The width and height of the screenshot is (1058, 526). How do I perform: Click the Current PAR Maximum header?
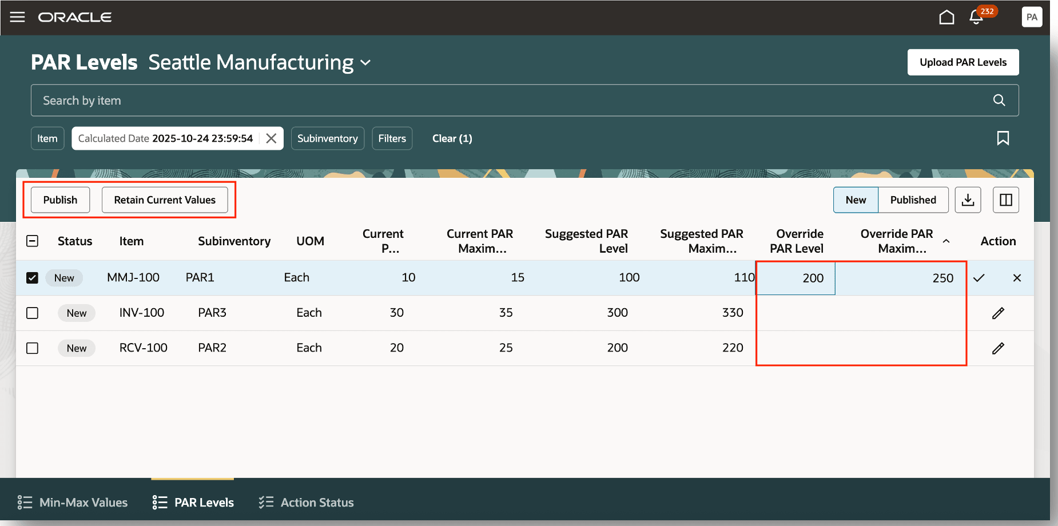tap(480, 241)
